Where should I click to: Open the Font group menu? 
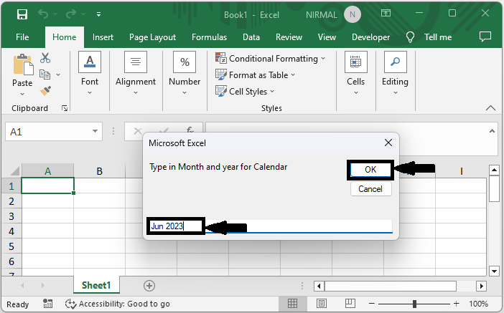[x=90, y=74]
